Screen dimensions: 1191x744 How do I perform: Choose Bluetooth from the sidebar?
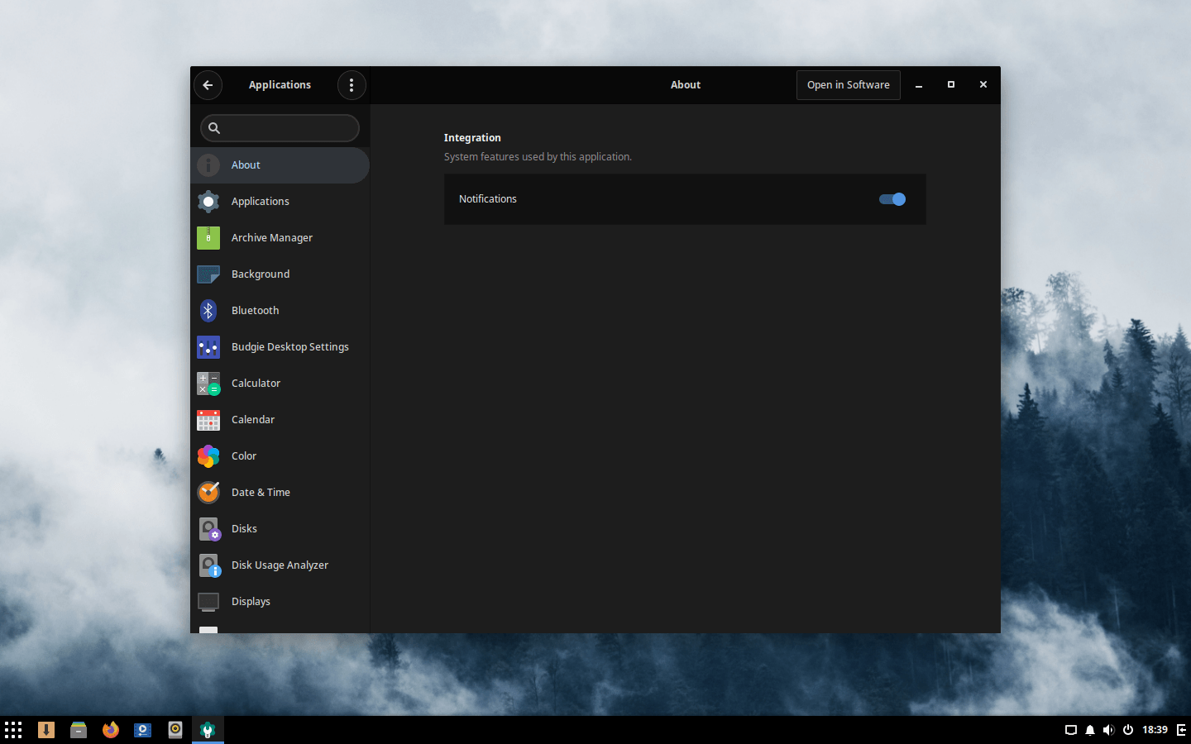(280, 311)
